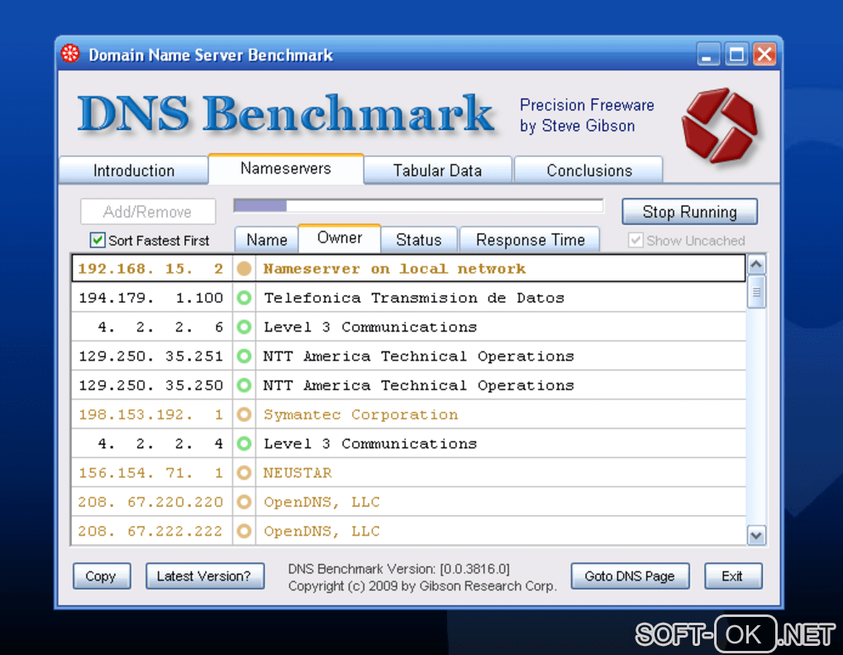Toggle the Show Uncached checkbox
Screen dimensions: 843x655
(636, 240)
